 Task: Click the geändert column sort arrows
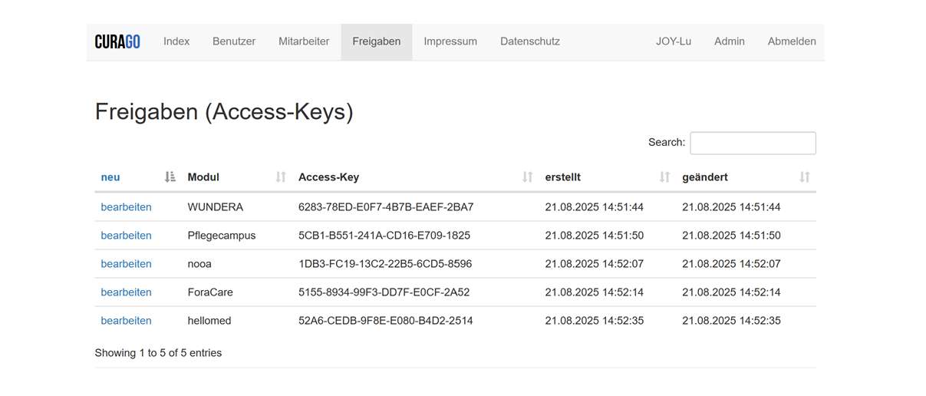pos(804,177)
